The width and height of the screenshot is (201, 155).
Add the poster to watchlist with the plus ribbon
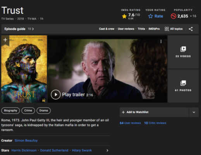(x=5, y=40)
